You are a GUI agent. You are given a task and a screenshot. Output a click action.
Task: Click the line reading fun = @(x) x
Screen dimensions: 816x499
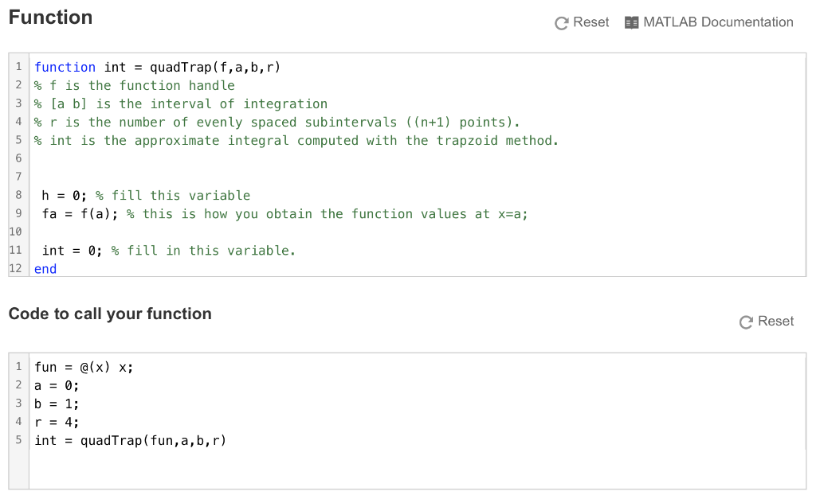[x=83, y=367]
